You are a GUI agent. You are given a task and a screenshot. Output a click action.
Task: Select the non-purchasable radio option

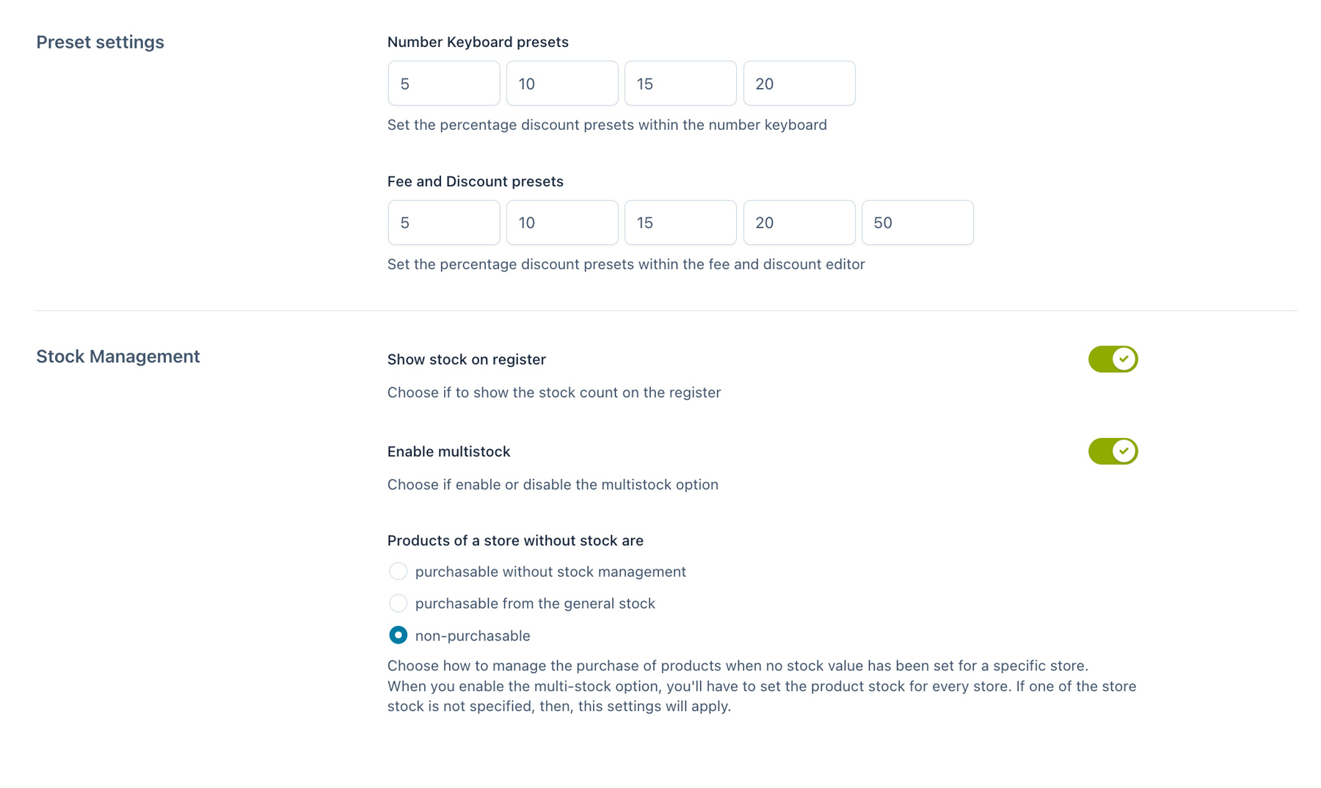(x=398, y=635)
